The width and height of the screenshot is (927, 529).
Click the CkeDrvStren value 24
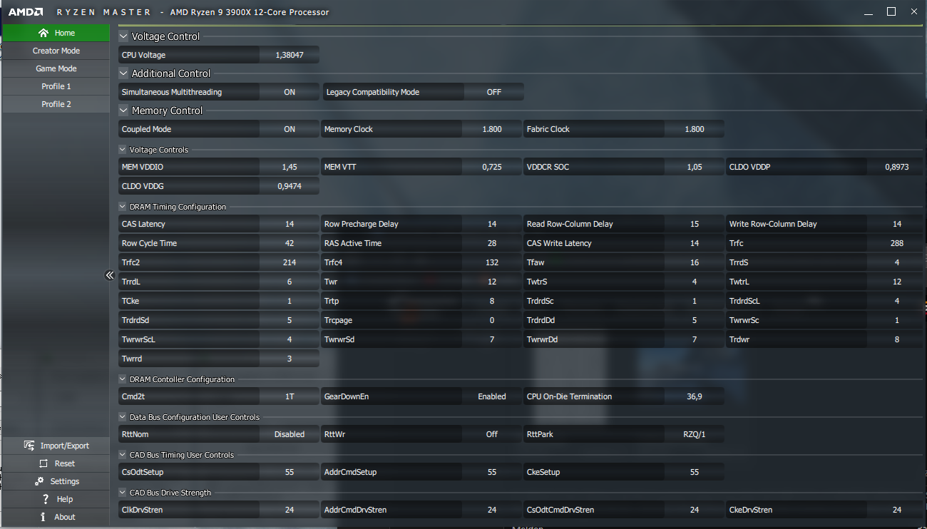[x=897, y=510]
